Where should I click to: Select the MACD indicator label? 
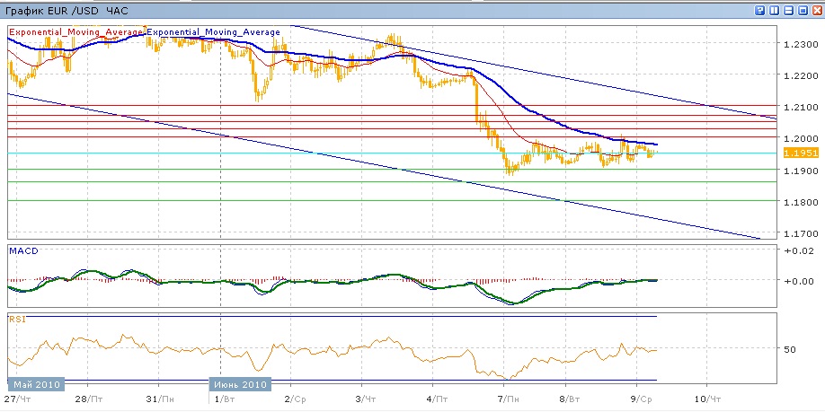(22, 251)
